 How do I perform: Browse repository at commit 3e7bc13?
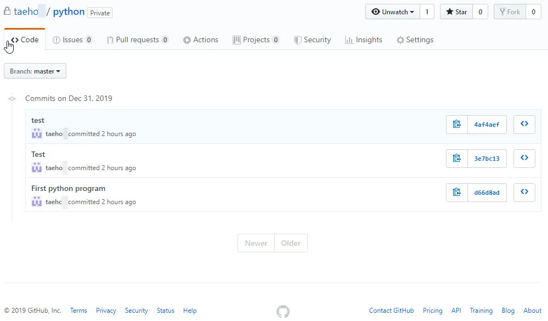524,158
